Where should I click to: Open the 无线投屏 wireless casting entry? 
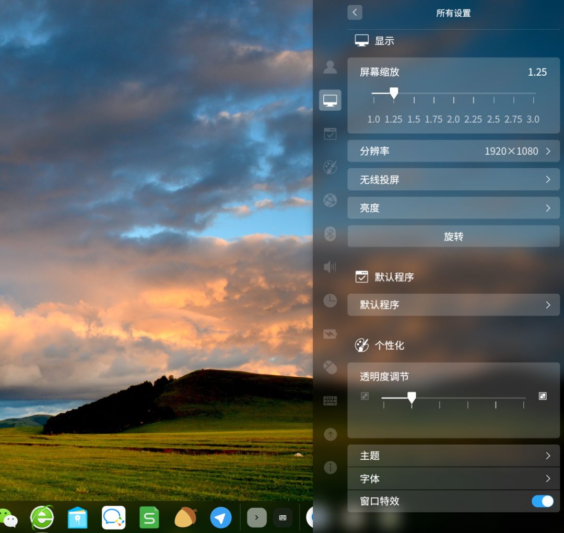tap(453, 180)
